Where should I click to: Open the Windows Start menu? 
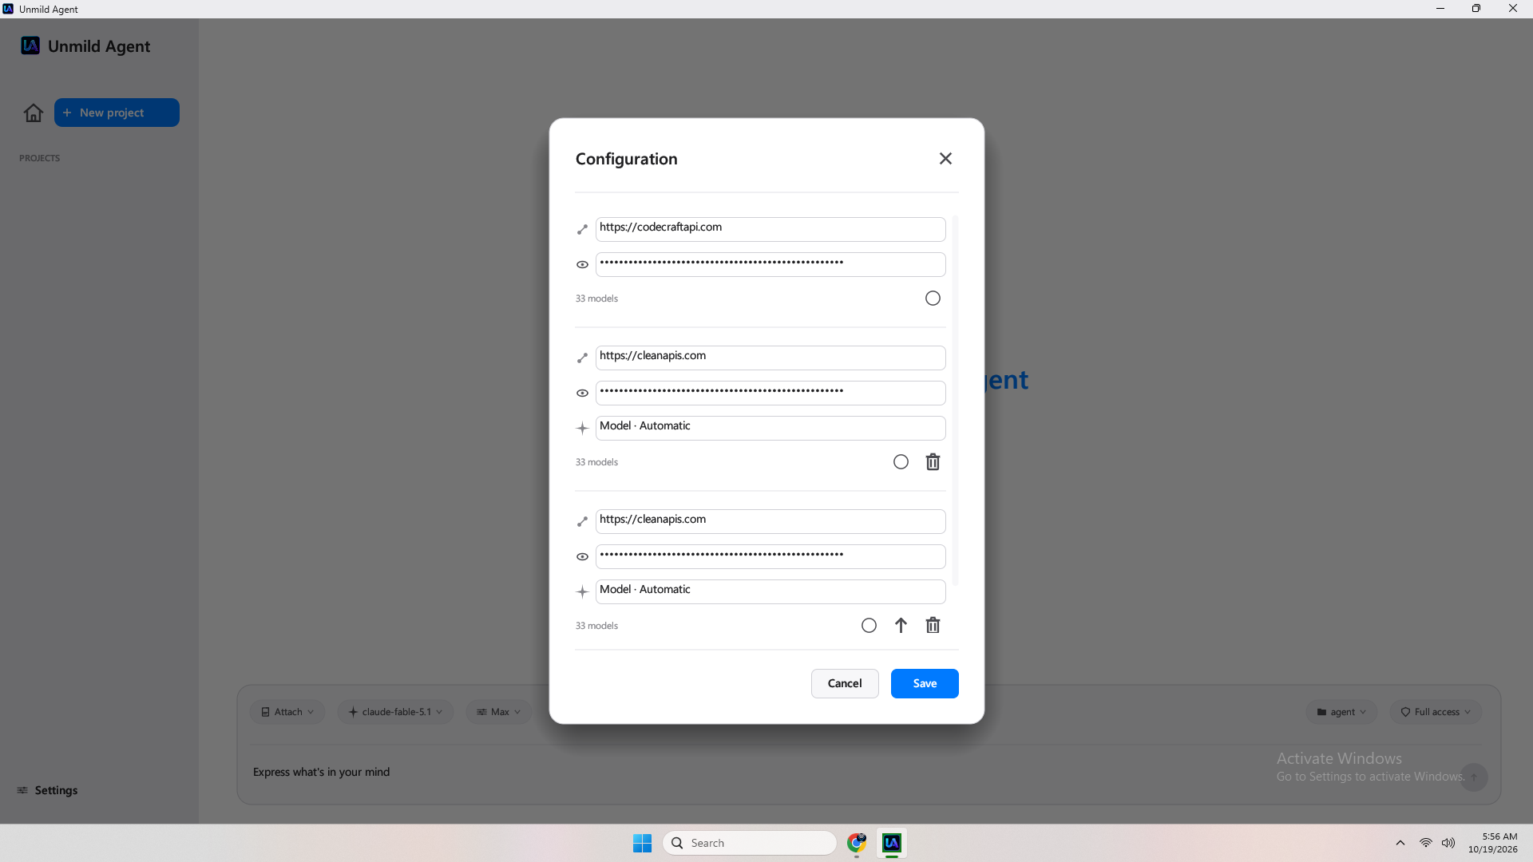coord(642,843)
